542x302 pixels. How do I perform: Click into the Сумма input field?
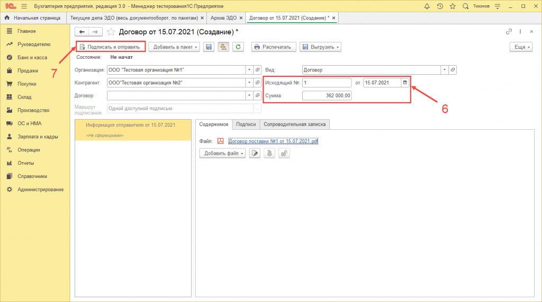[327, 95]
